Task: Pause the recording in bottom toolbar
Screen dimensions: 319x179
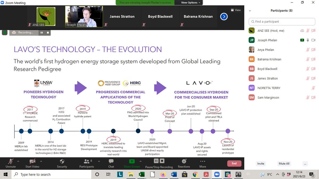Action: pyautogui.click(x=156, y=161)
